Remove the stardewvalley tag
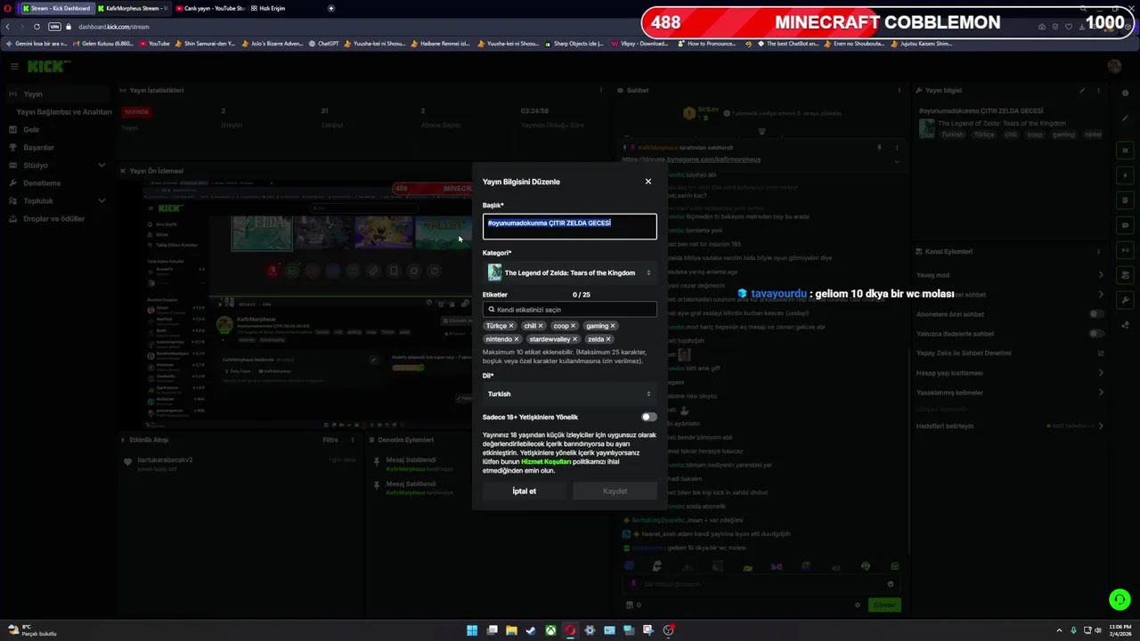This screenshot has height=641, width=1140. [574, 339]
